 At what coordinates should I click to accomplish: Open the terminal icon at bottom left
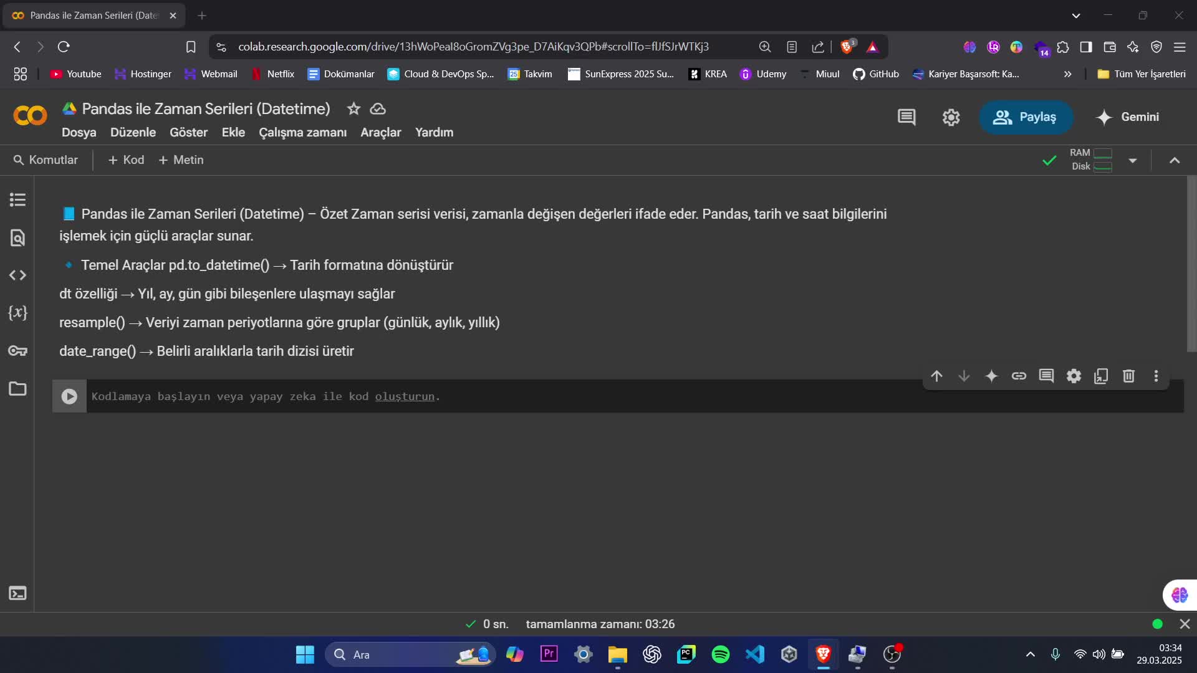17,593
